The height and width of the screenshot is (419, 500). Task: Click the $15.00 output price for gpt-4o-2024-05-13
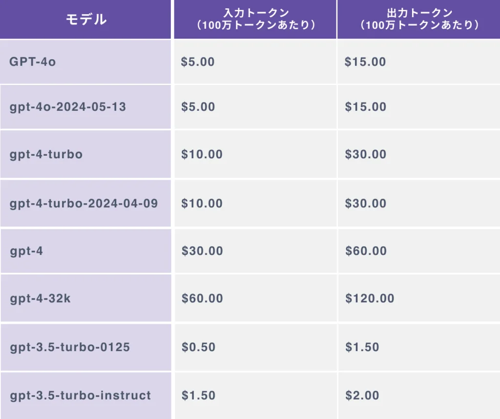366,107
